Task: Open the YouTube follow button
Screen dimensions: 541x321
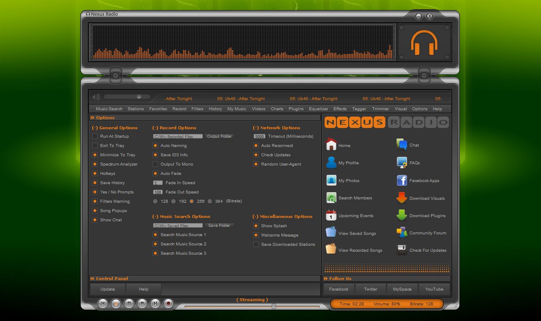Action: (434, 289)
